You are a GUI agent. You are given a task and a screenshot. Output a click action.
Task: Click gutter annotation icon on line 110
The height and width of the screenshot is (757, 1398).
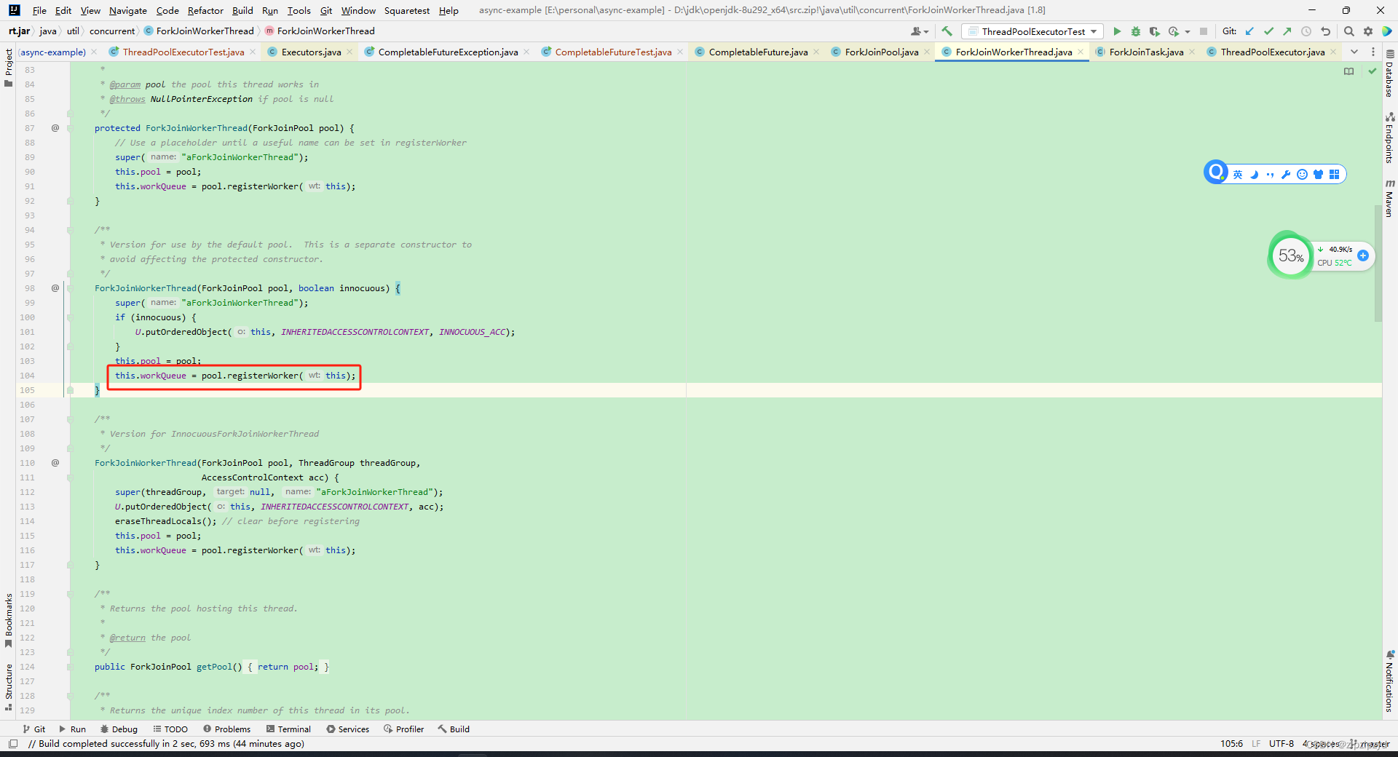55,463
